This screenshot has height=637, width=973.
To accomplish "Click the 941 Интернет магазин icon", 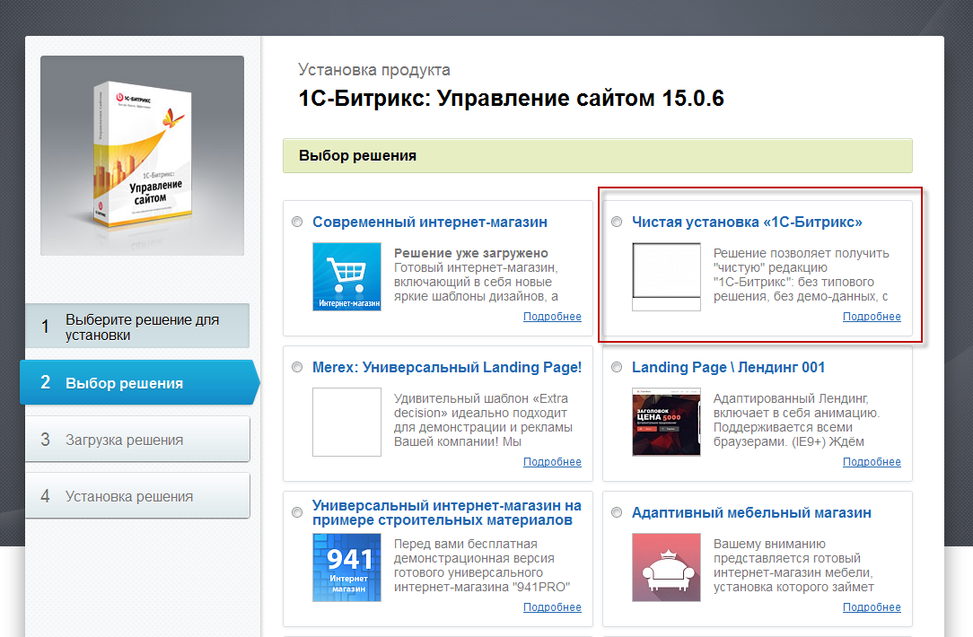I will coord(346,568).
